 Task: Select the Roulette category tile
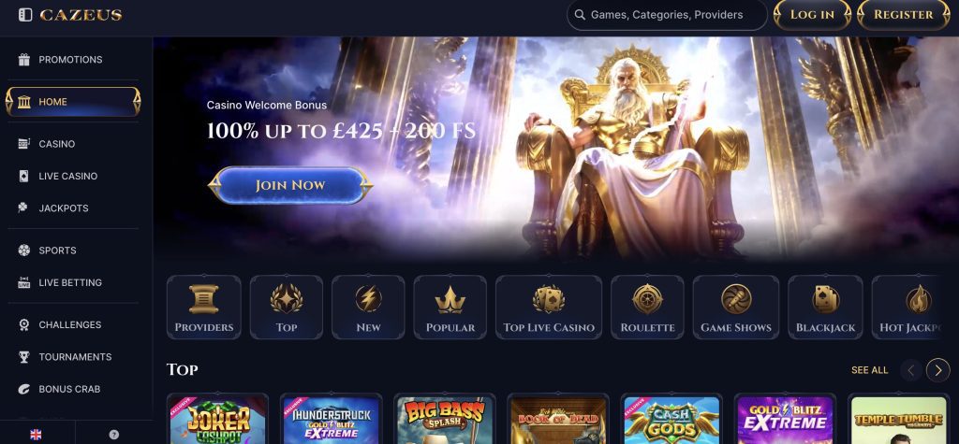click(x=647, y=308)
